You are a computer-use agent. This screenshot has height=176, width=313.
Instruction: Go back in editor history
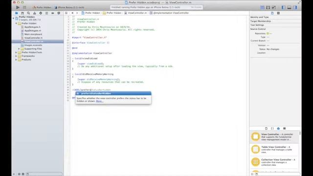[x=72, y=13]
